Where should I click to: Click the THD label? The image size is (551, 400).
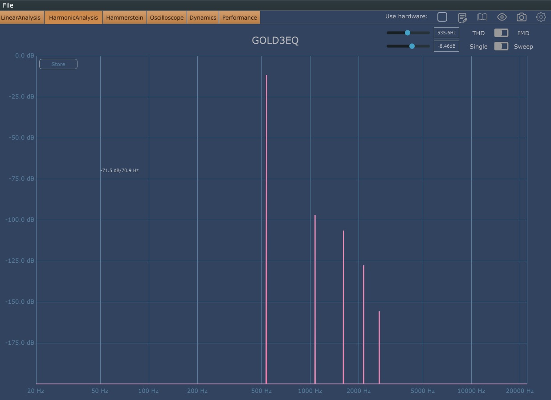click(x=478, y=33)
